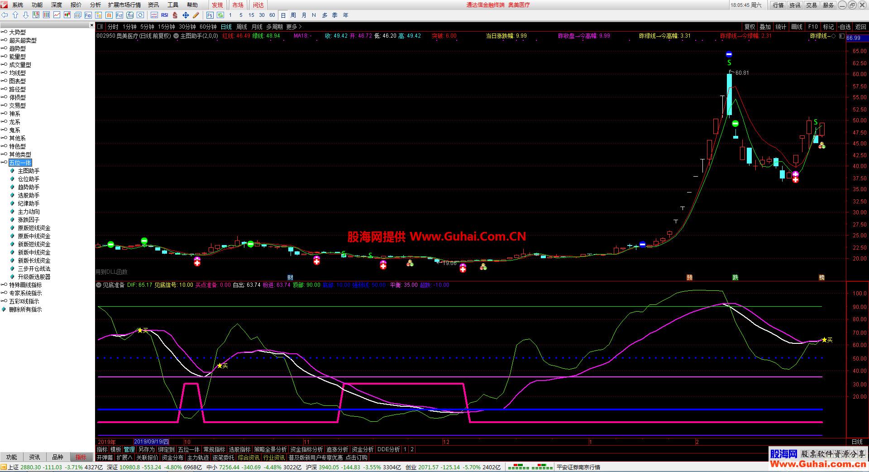This screenshot has height=472, width=869.
Task: Click the back arrow toolbar icon
Action: [x=5, y=15]
